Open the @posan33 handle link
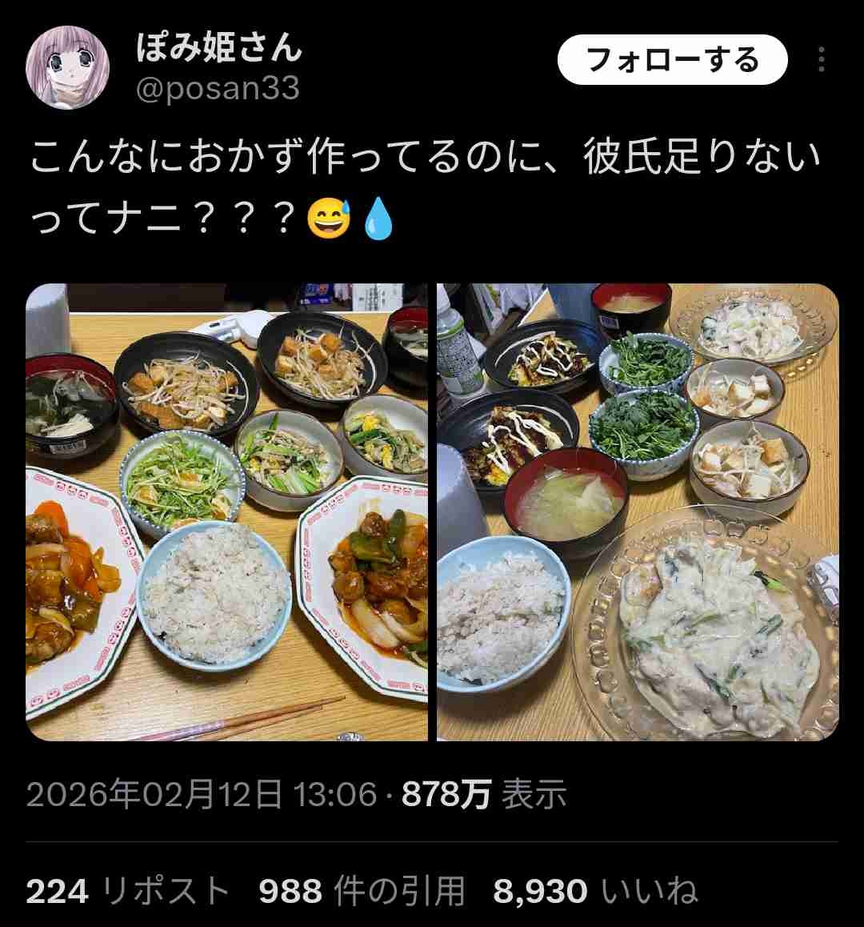The width and height of the screenshot is (864, 927). point(218,89)
